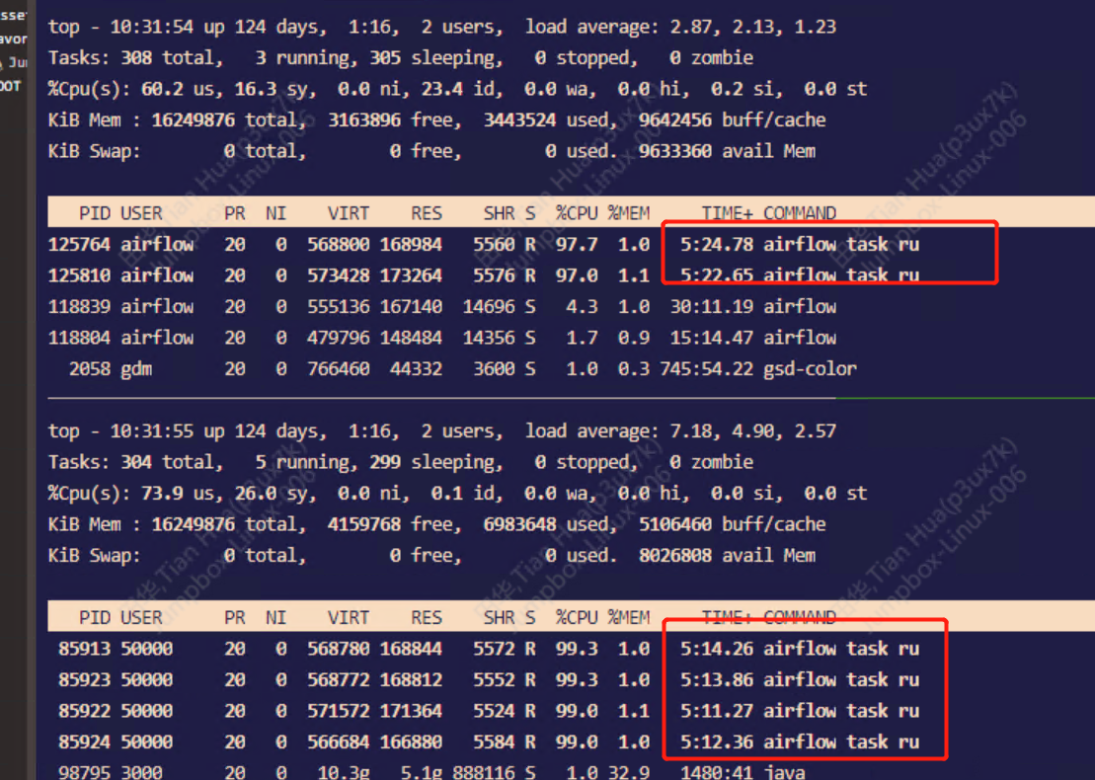Image resolution: width=1095 pixels, height=780 pixels.
Task: Click process time 30:11.19
Action: coord(712,306)
